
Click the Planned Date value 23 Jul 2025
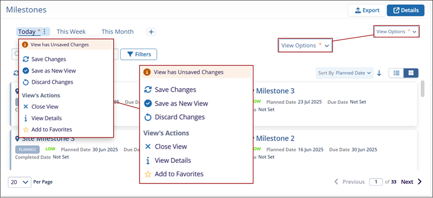click(310, 102)
